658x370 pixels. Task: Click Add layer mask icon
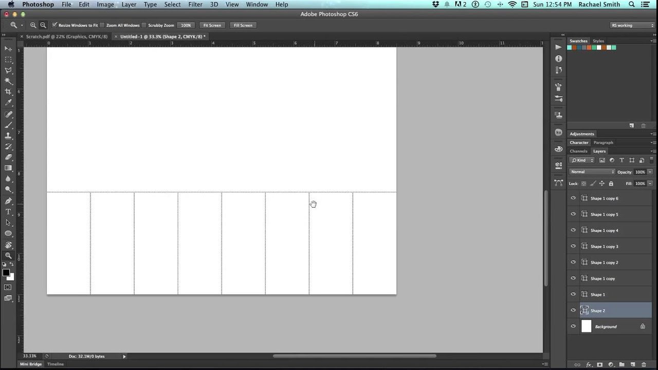click(600, 364)
